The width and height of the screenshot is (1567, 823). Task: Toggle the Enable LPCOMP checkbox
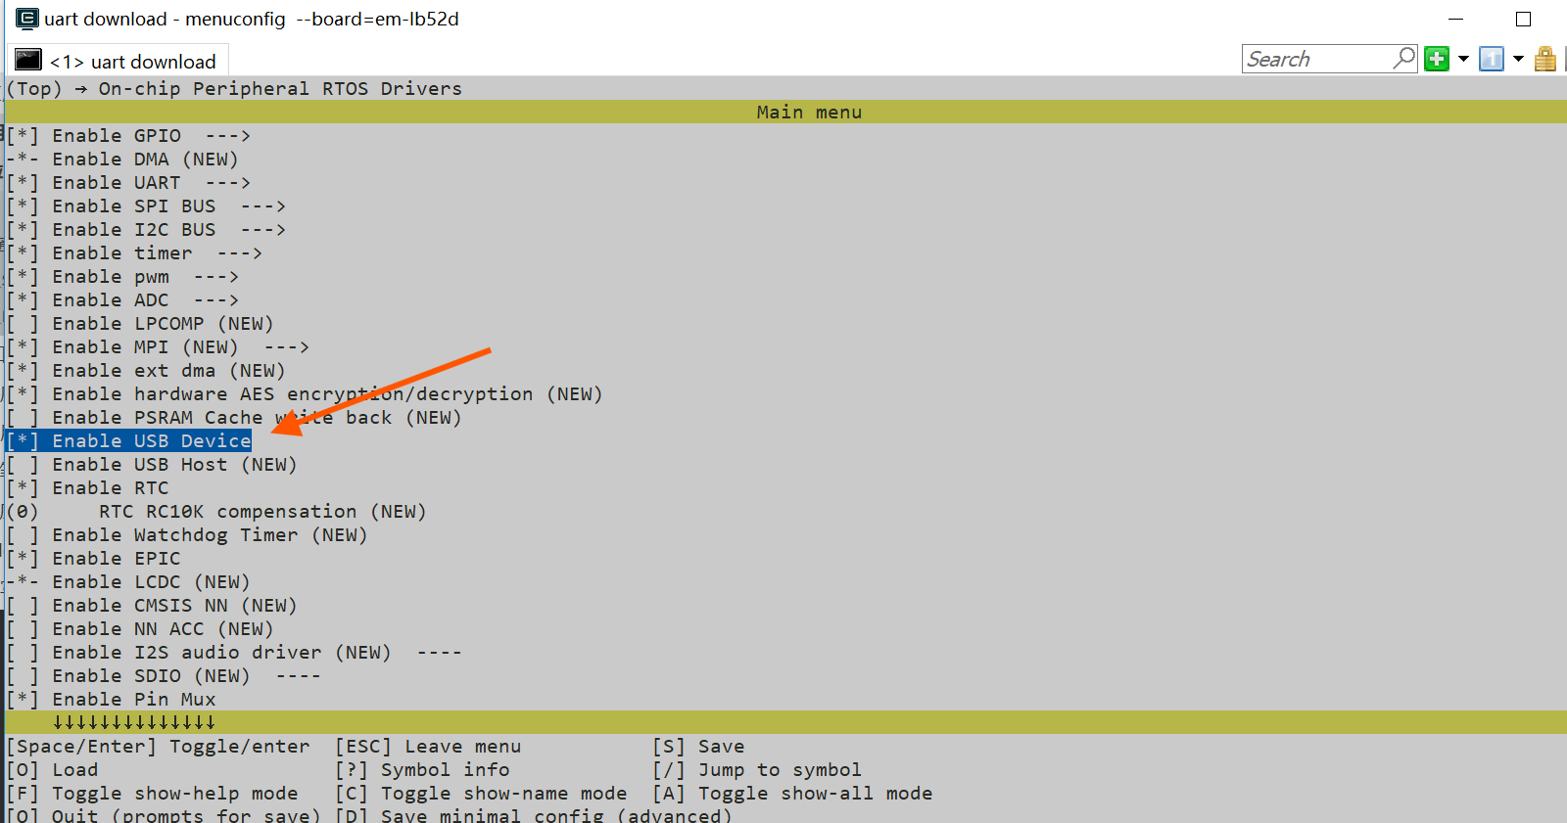pyautogui.click(x=23, y=324)
